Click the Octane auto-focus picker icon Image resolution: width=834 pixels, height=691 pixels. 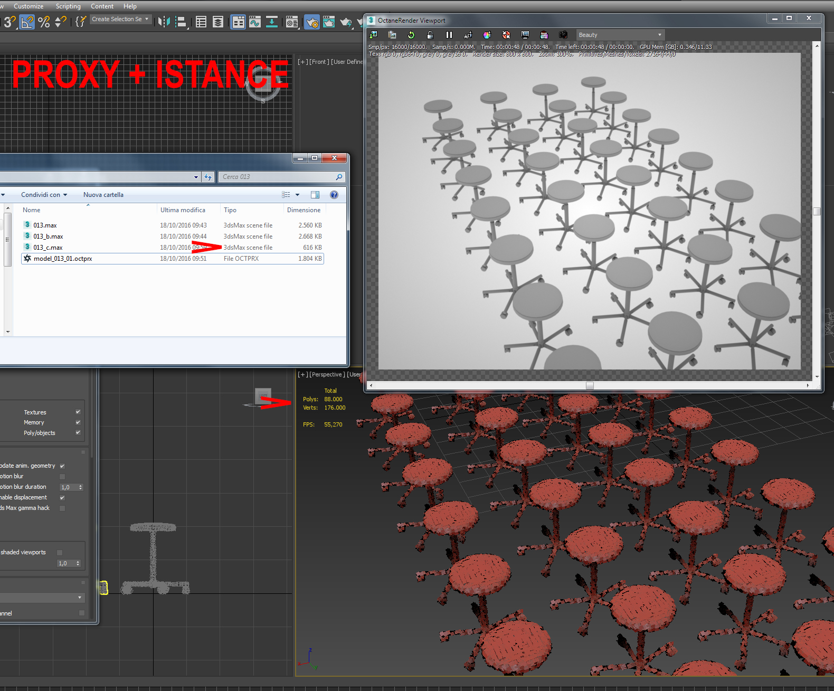468,35
